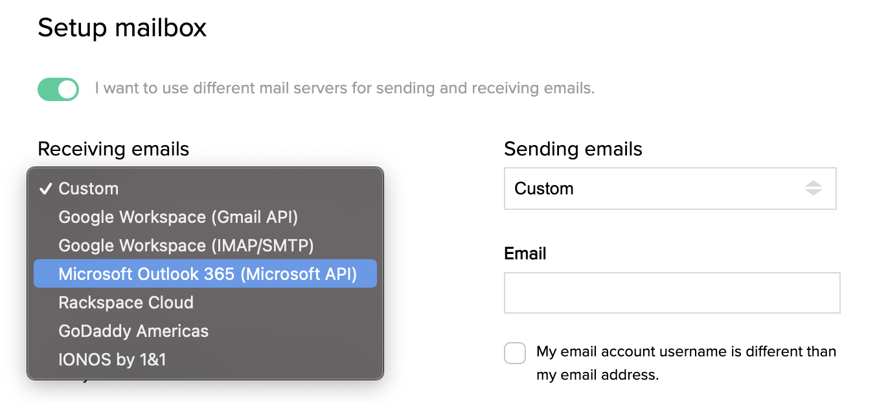Check the different username checkbox

[515, 353]
